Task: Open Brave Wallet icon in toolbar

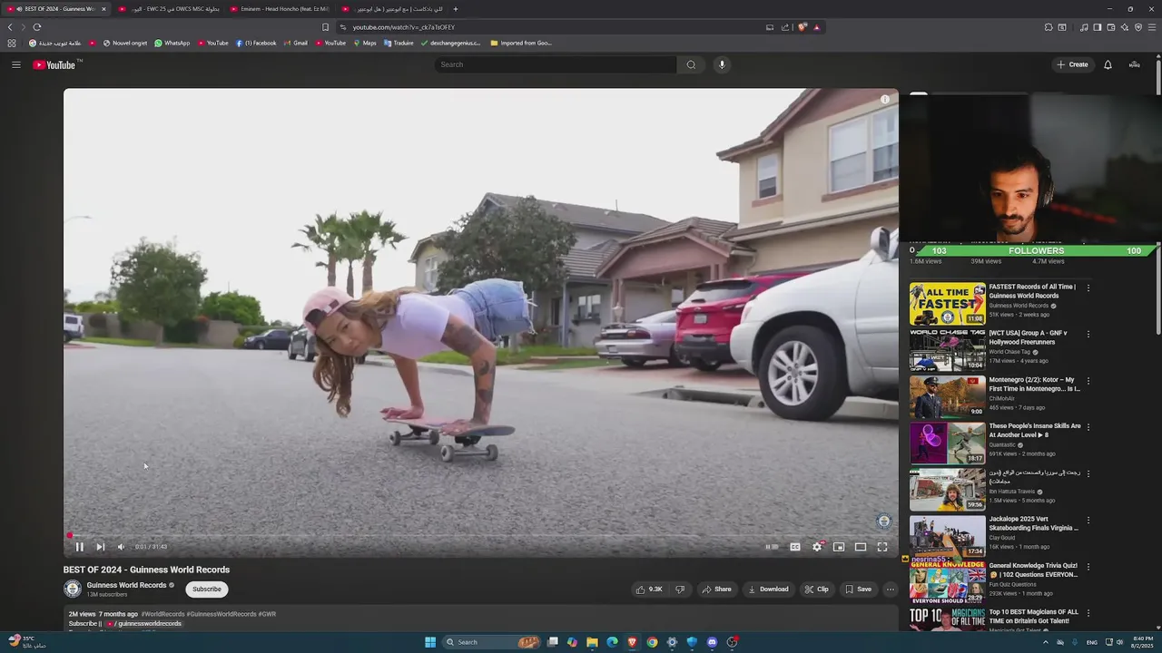Action: pos(1110,27)
